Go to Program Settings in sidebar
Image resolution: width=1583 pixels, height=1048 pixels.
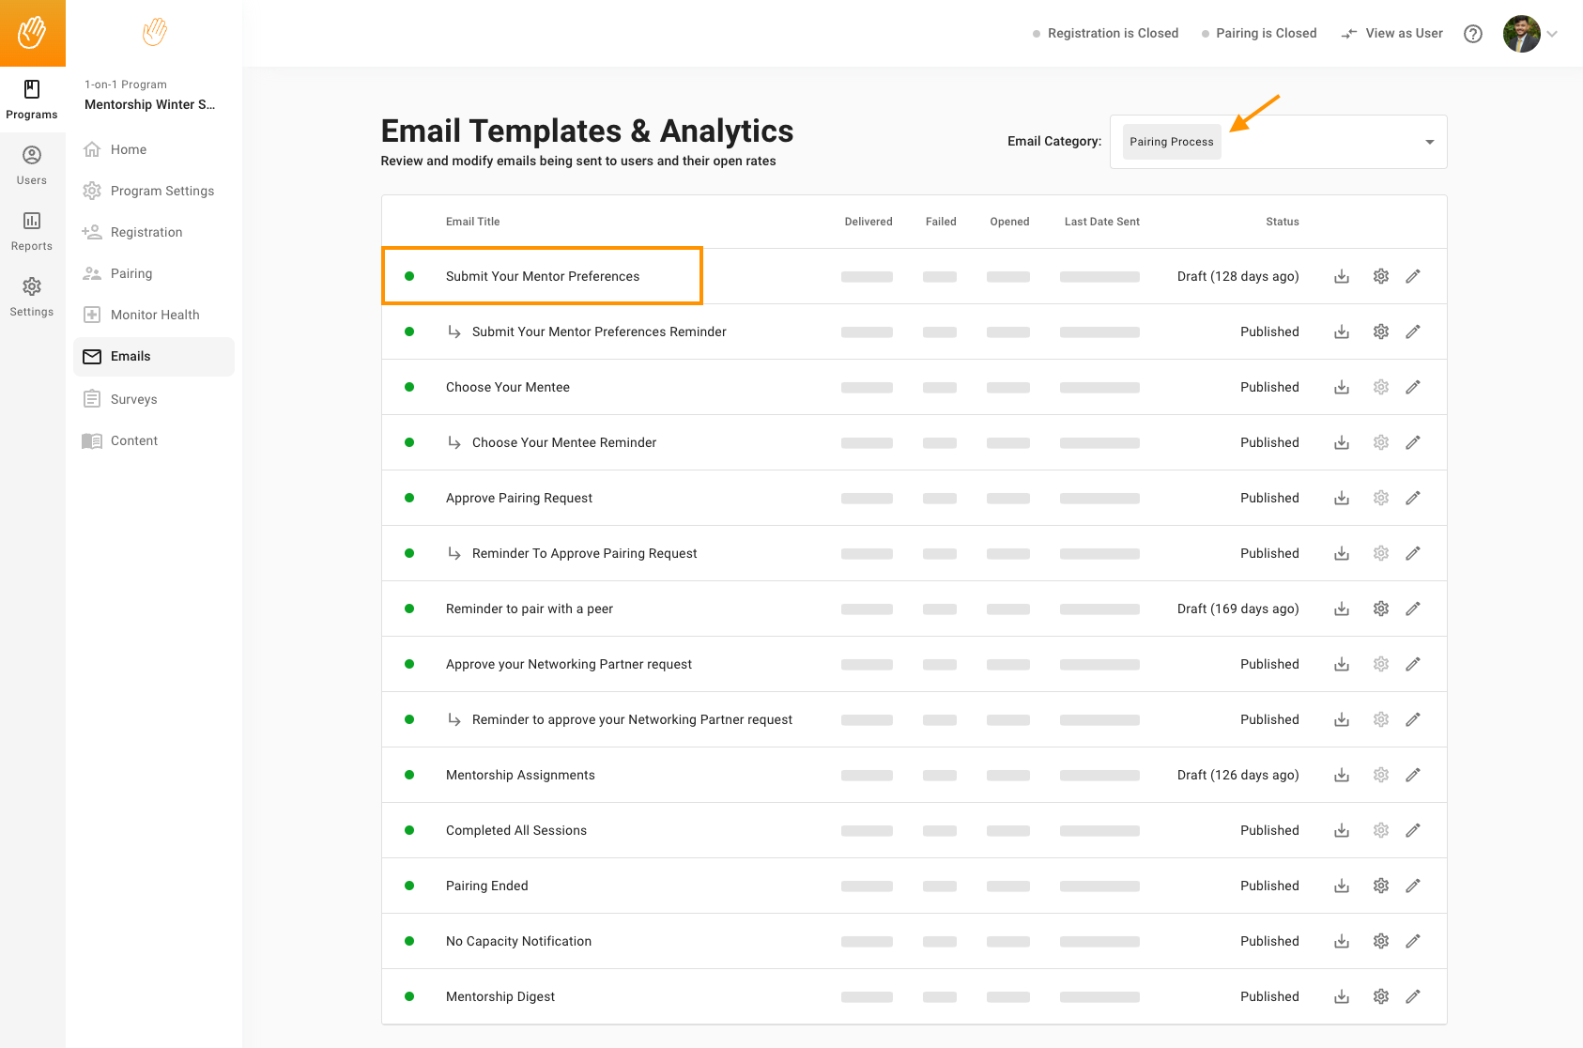[161, 191]
